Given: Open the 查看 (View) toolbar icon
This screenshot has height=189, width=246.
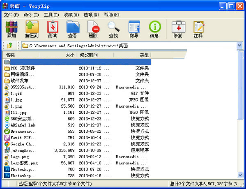Looking at the screenshot, I should tap(73, 29).
